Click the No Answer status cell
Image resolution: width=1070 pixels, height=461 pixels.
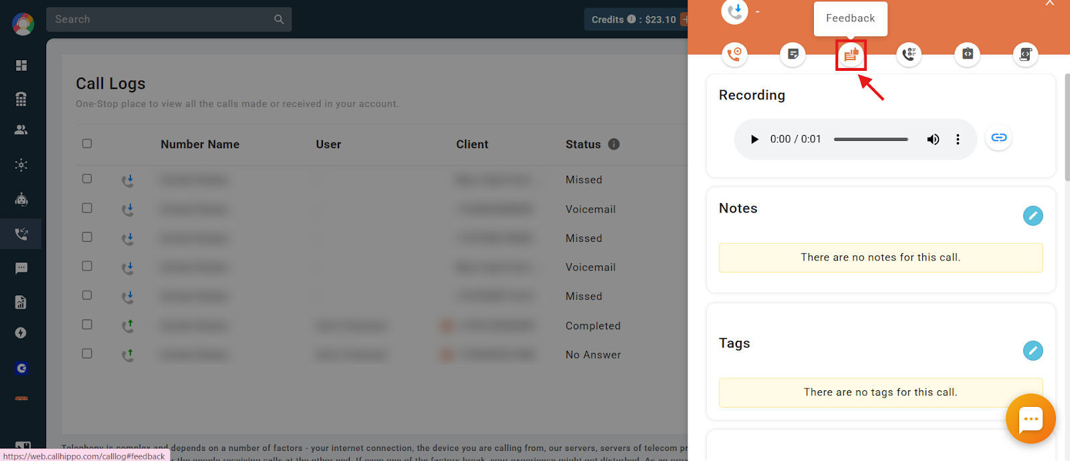593,355
